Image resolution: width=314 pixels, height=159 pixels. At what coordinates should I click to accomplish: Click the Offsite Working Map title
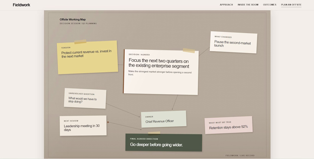73,19
